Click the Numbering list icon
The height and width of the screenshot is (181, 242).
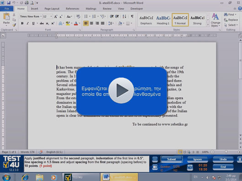(x=94, y=16)
